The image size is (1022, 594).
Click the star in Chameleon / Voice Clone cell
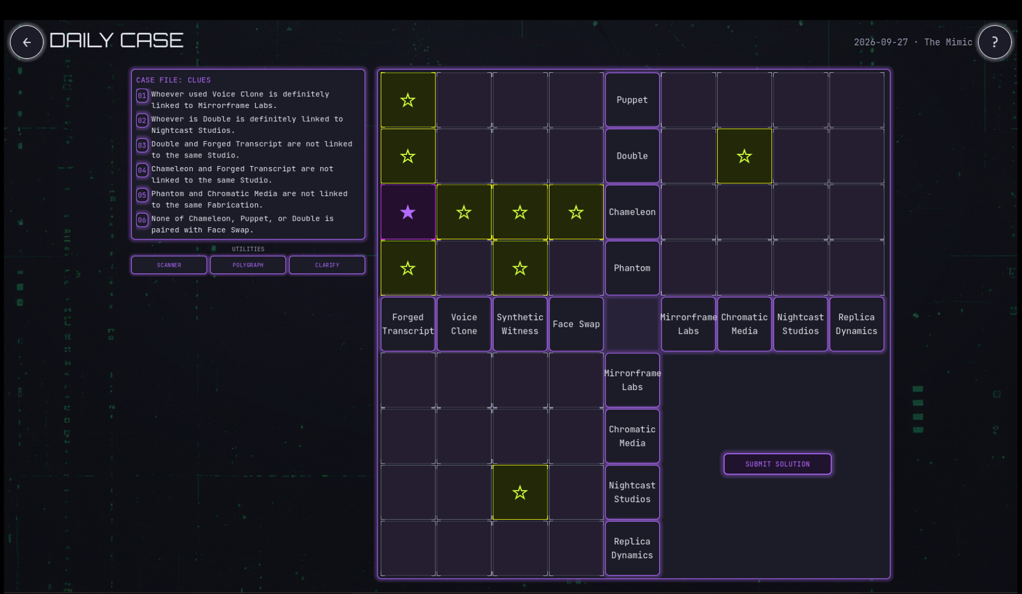pyautogui.click(x=464, y=212)
